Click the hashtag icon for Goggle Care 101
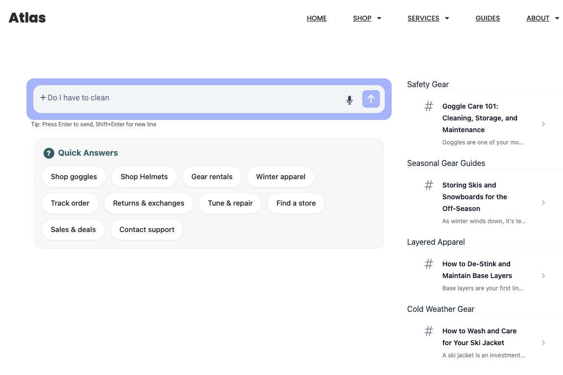Viewport: 563px width, 375px height. click(x=428, y=106)
